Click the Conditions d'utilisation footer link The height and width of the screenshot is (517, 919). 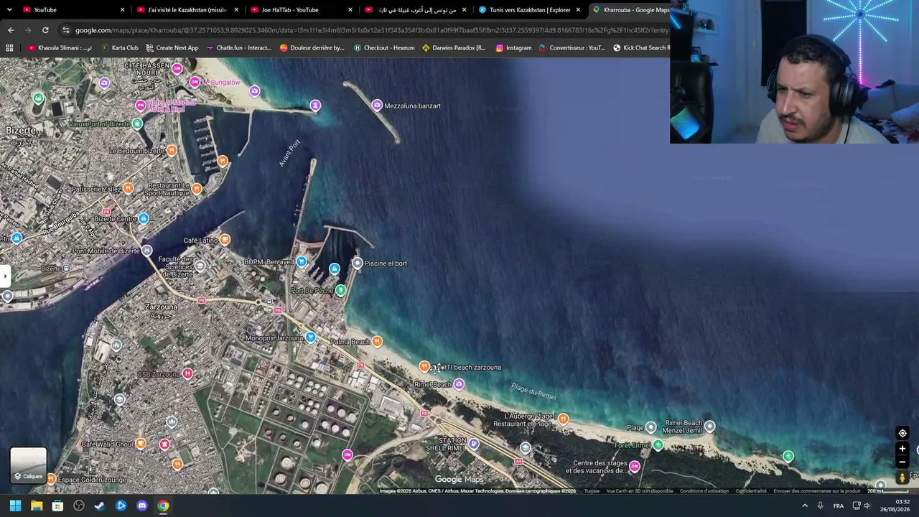coord(704,491)
